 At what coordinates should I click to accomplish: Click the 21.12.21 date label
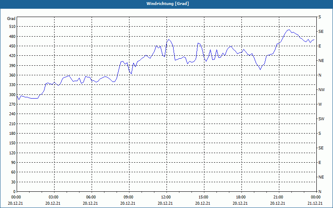315,203
